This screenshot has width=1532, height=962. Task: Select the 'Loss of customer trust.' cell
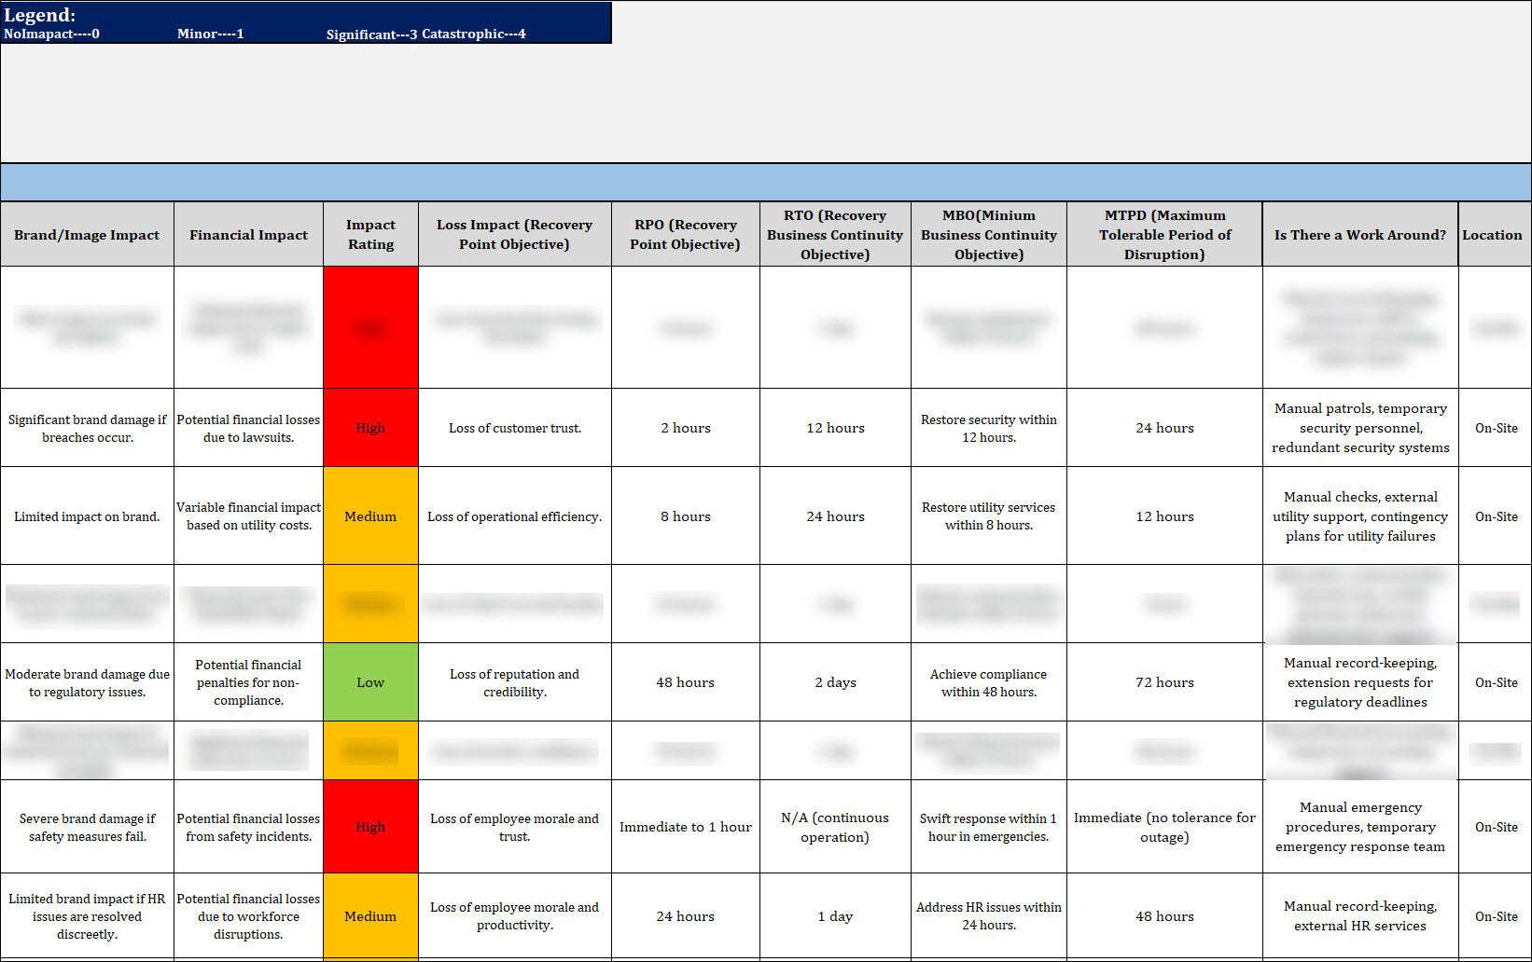[x=514, y=428]
